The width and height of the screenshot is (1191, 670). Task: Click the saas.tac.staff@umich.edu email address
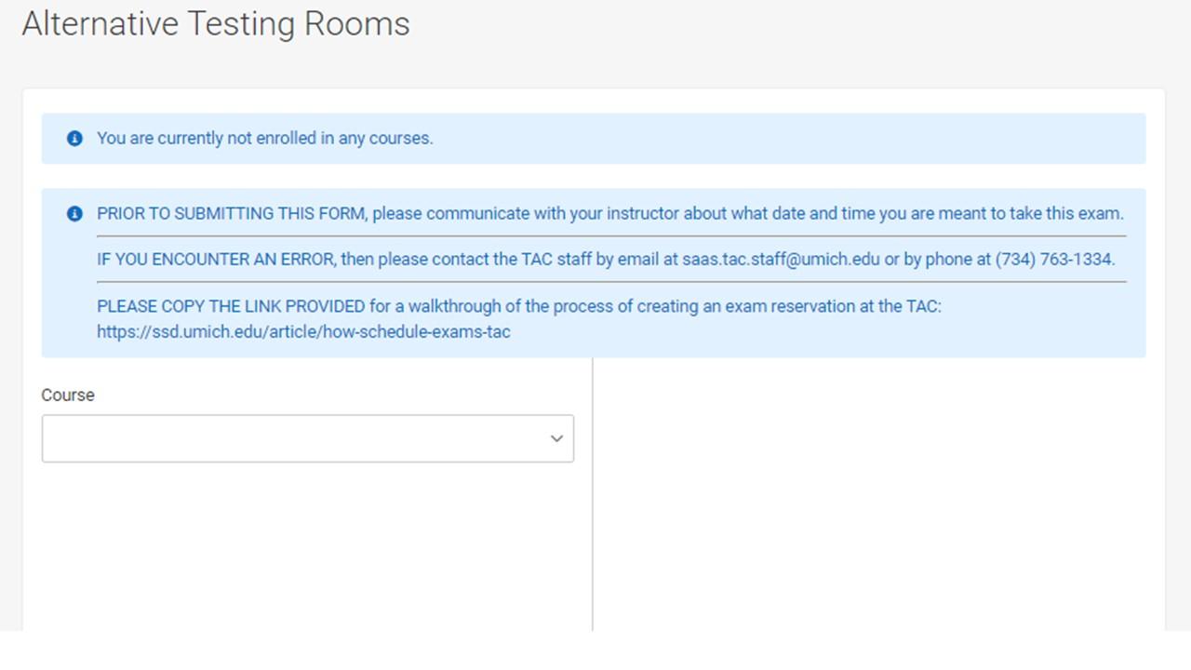coord(781,259)
